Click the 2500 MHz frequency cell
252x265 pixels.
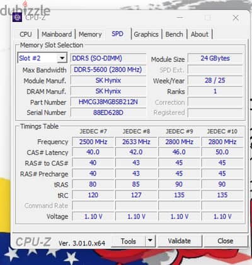tap(93, 142)
